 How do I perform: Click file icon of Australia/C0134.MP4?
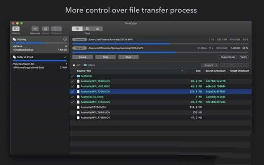click(78, 107)
